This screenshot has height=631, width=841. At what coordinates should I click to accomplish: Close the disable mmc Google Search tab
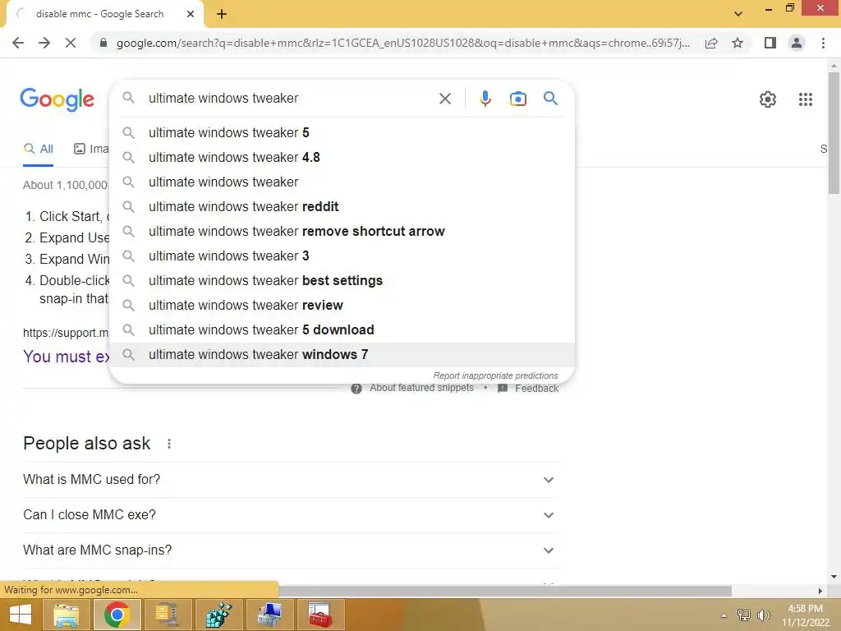pyautogui.click(x=191, y=14)
